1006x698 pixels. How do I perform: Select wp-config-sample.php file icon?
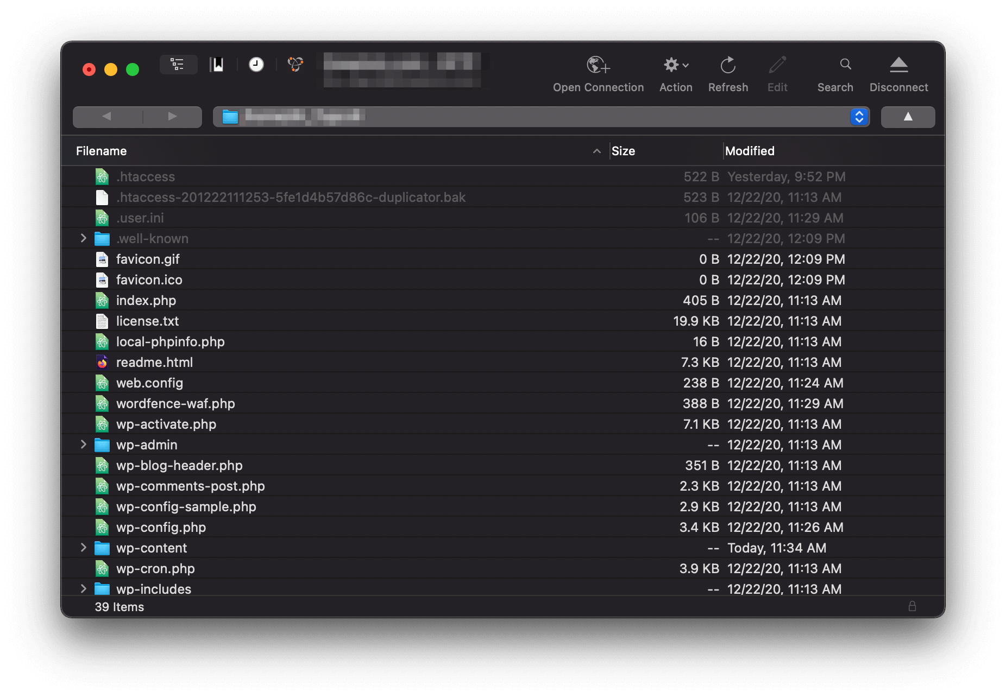(x=102, y=506)
